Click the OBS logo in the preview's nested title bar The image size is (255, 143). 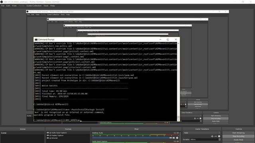pyautogui.click(x=27, y=12)
